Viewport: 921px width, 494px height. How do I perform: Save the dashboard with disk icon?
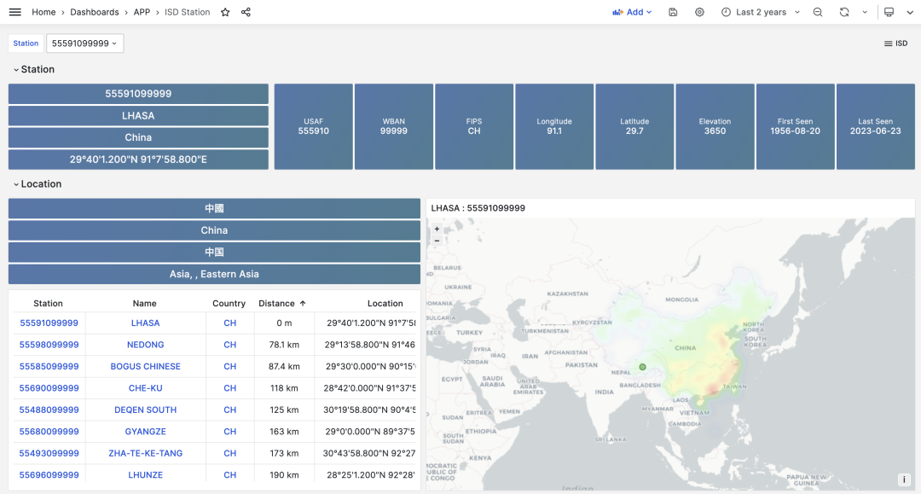pyautogui.click(x=673, y=12)
